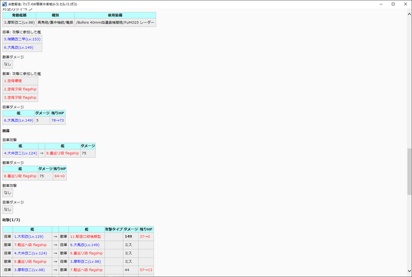Click the 種別 column header
Image resolution: width=412 pixels, height=277 pixels.
coord(55,15)
